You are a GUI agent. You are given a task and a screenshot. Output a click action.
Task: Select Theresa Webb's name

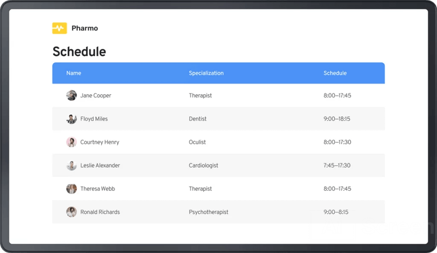click(98, 189)
